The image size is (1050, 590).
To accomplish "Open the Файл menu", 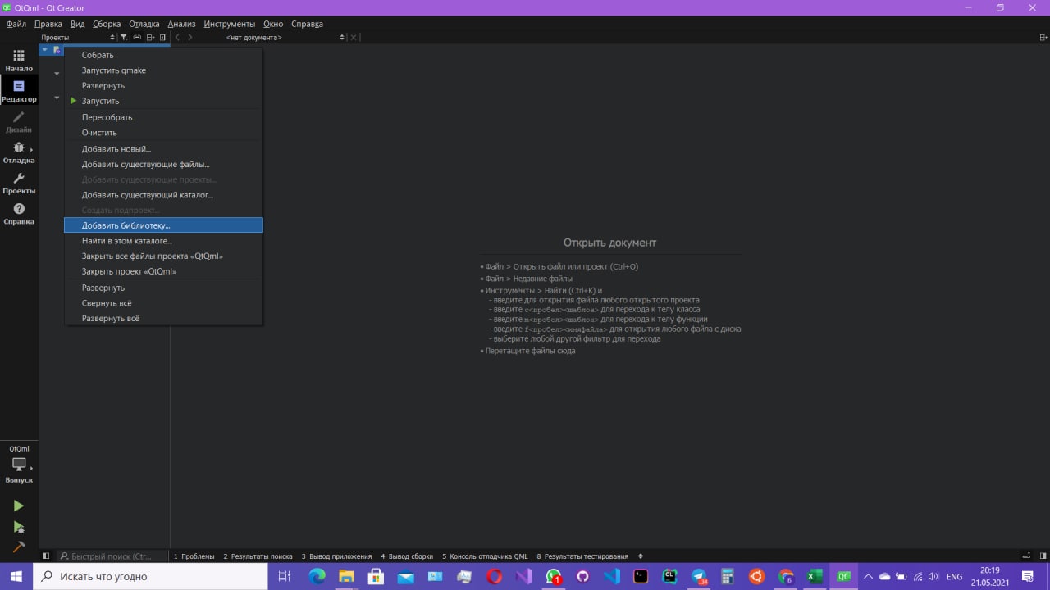I will point(16,24).
